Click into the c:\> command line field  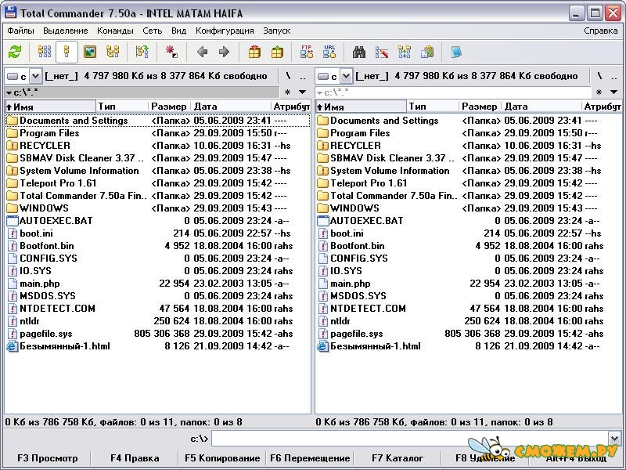click(x=410, y=439)
